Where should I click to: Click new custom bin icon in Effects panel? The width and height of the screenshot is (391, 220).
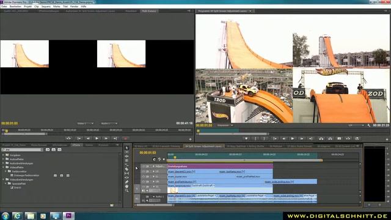pyautogui.click(x=112, y=205)
